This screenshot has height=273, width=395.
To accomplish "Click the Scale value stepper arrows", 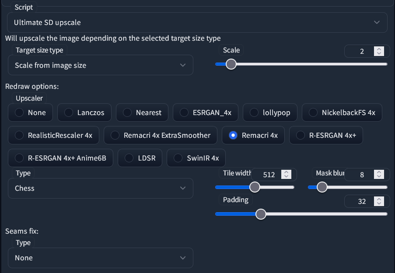I will click(379, 51).
